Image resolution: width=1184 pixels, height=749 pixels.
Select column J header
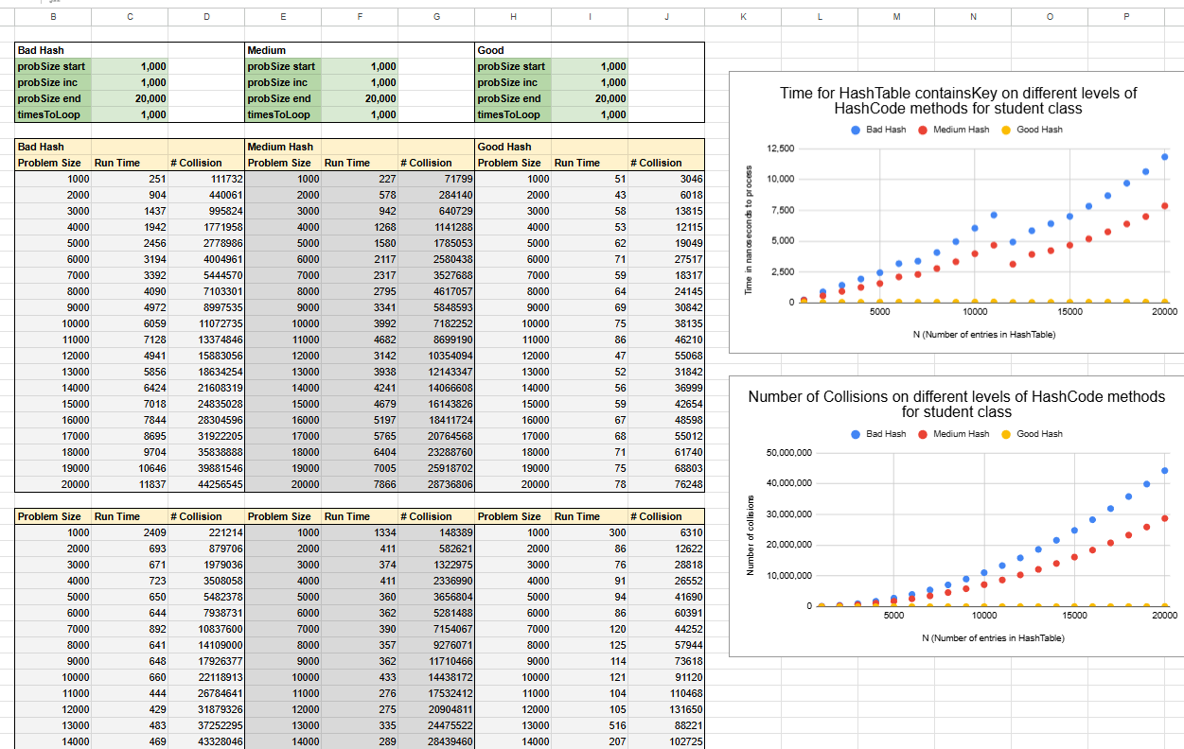click(x=666, y=17)
